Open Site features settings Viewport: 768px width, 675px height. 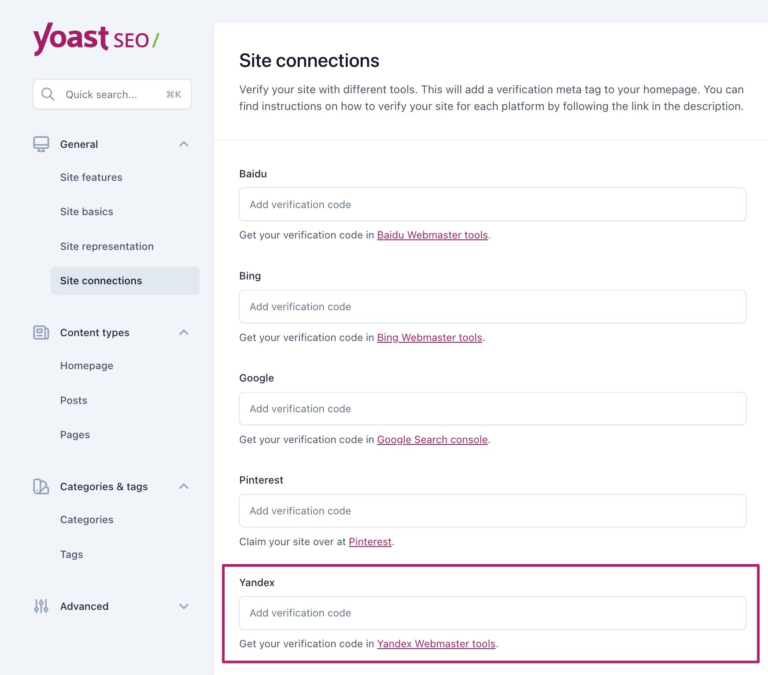tap(91, 177)
